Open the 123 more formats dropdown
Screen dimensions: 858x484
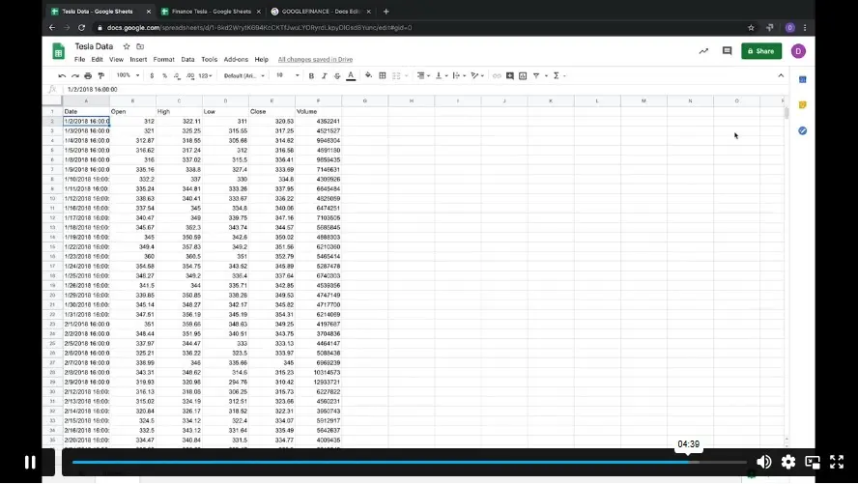click(205, 76)
